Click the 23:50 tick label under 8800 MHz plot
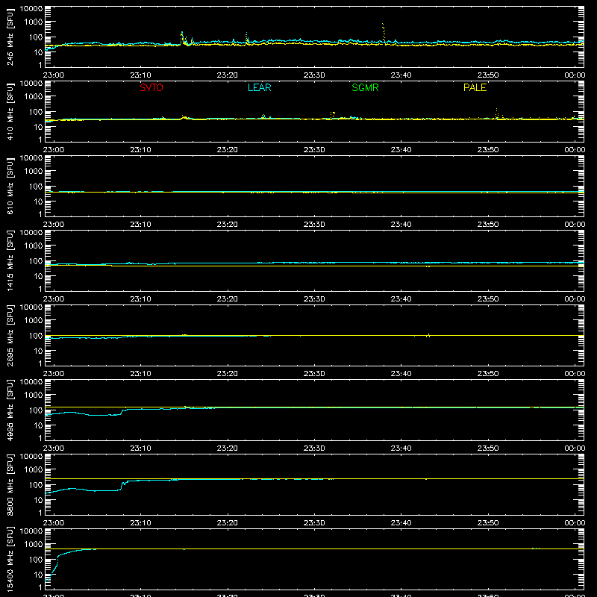Screen dimensions: 597x597 tap(488, 523)
